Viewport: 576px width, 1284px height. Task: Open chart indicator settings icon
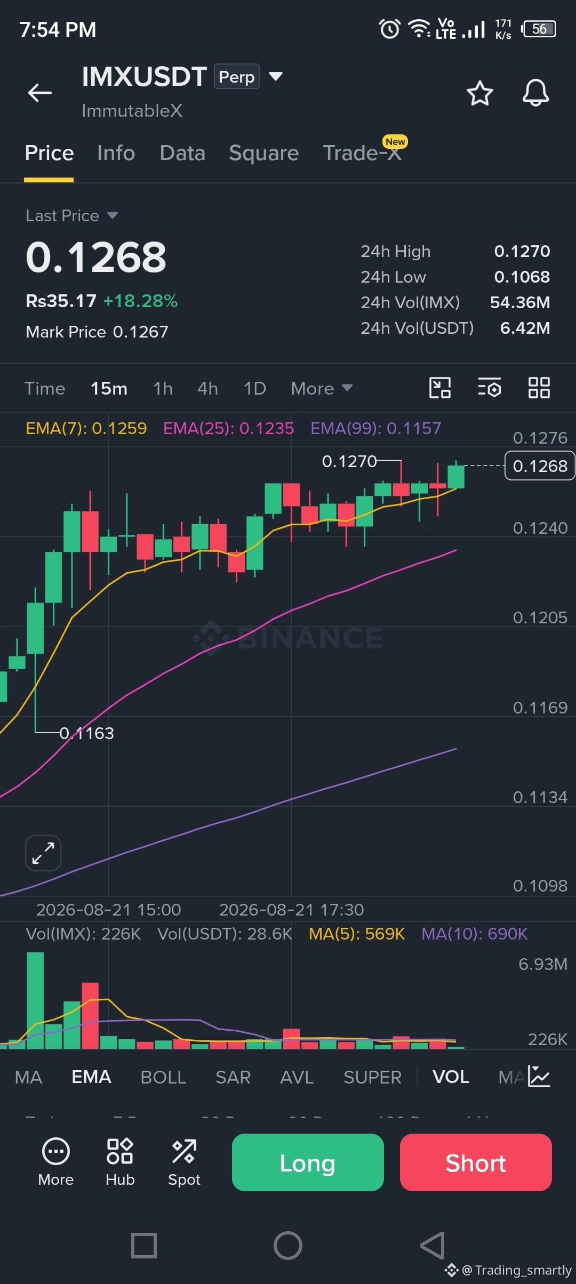pos(489,388)
